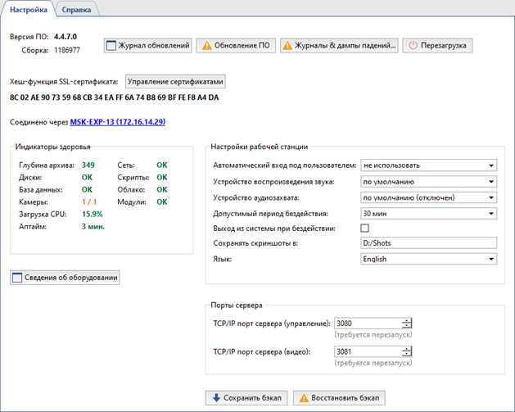Follow the MSK-EXP-13 connection link

coord(118,121)
